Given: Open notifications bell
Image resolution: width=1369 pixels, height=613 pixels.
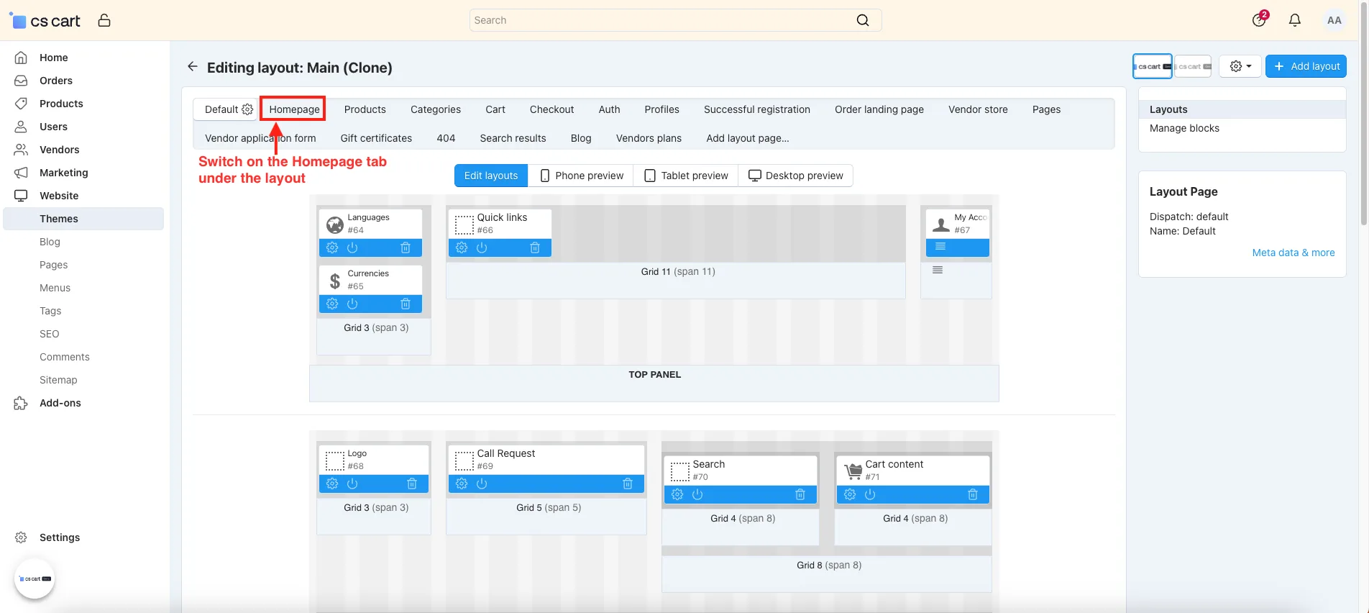Looking at the screenshot, I should pos(1295,20).
